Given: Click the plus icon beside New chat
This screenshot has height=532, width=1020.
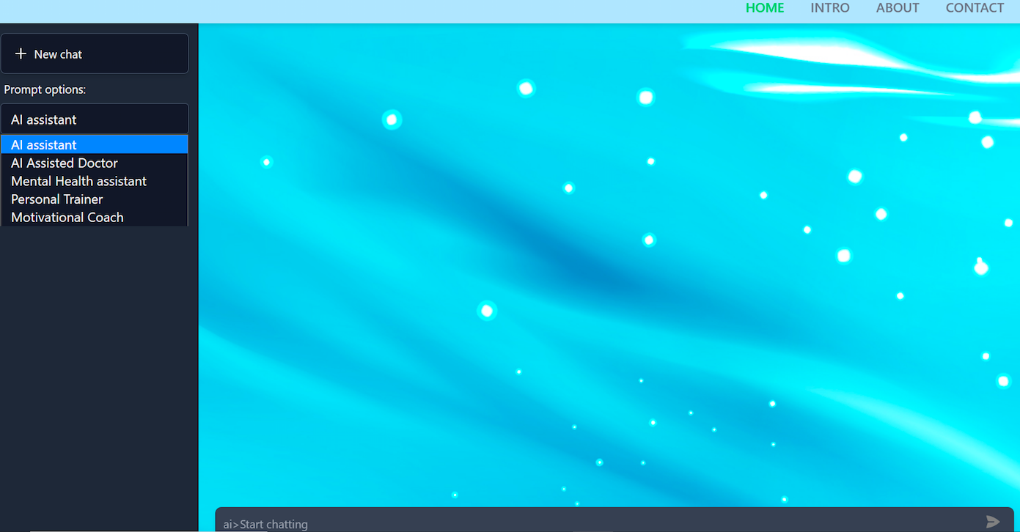Looking at the screenshot, I should [x=21, y=53].
